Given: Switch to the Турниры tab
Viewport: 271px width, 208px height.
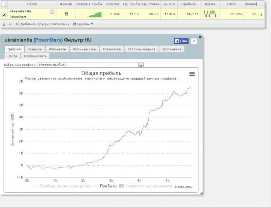Looking at the screenshot, I should point(35,49).
